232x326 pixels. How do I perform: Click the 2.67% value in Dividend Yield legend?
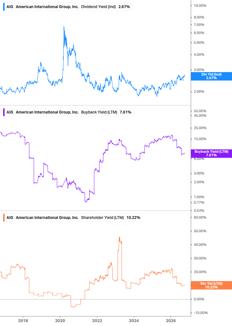[x=124, y=7]
